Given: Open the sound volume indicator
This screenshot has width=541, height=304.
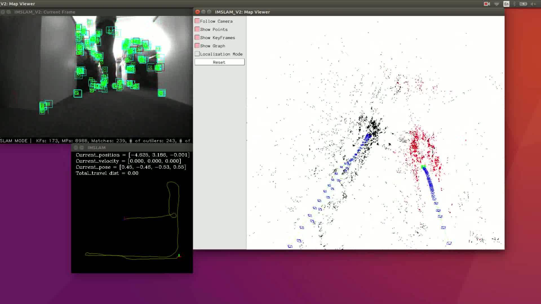Looking at the screenshot, I should (x=533, y=4).
